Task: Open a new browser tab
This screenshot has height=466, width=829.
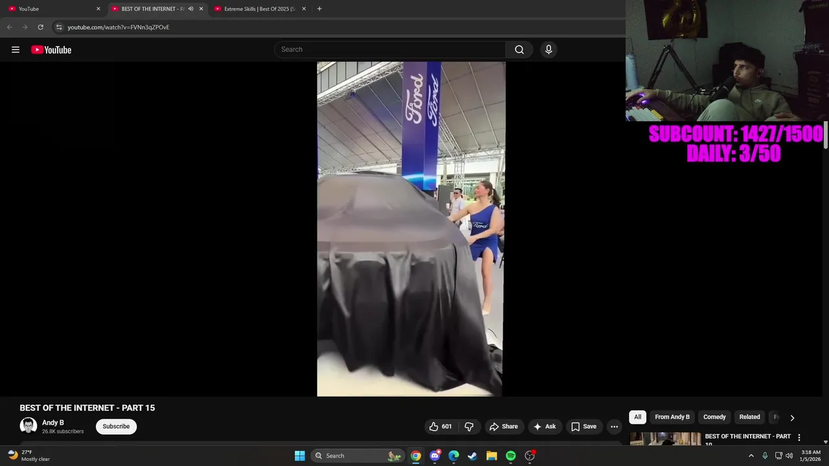Action: [x=319, y=9]
